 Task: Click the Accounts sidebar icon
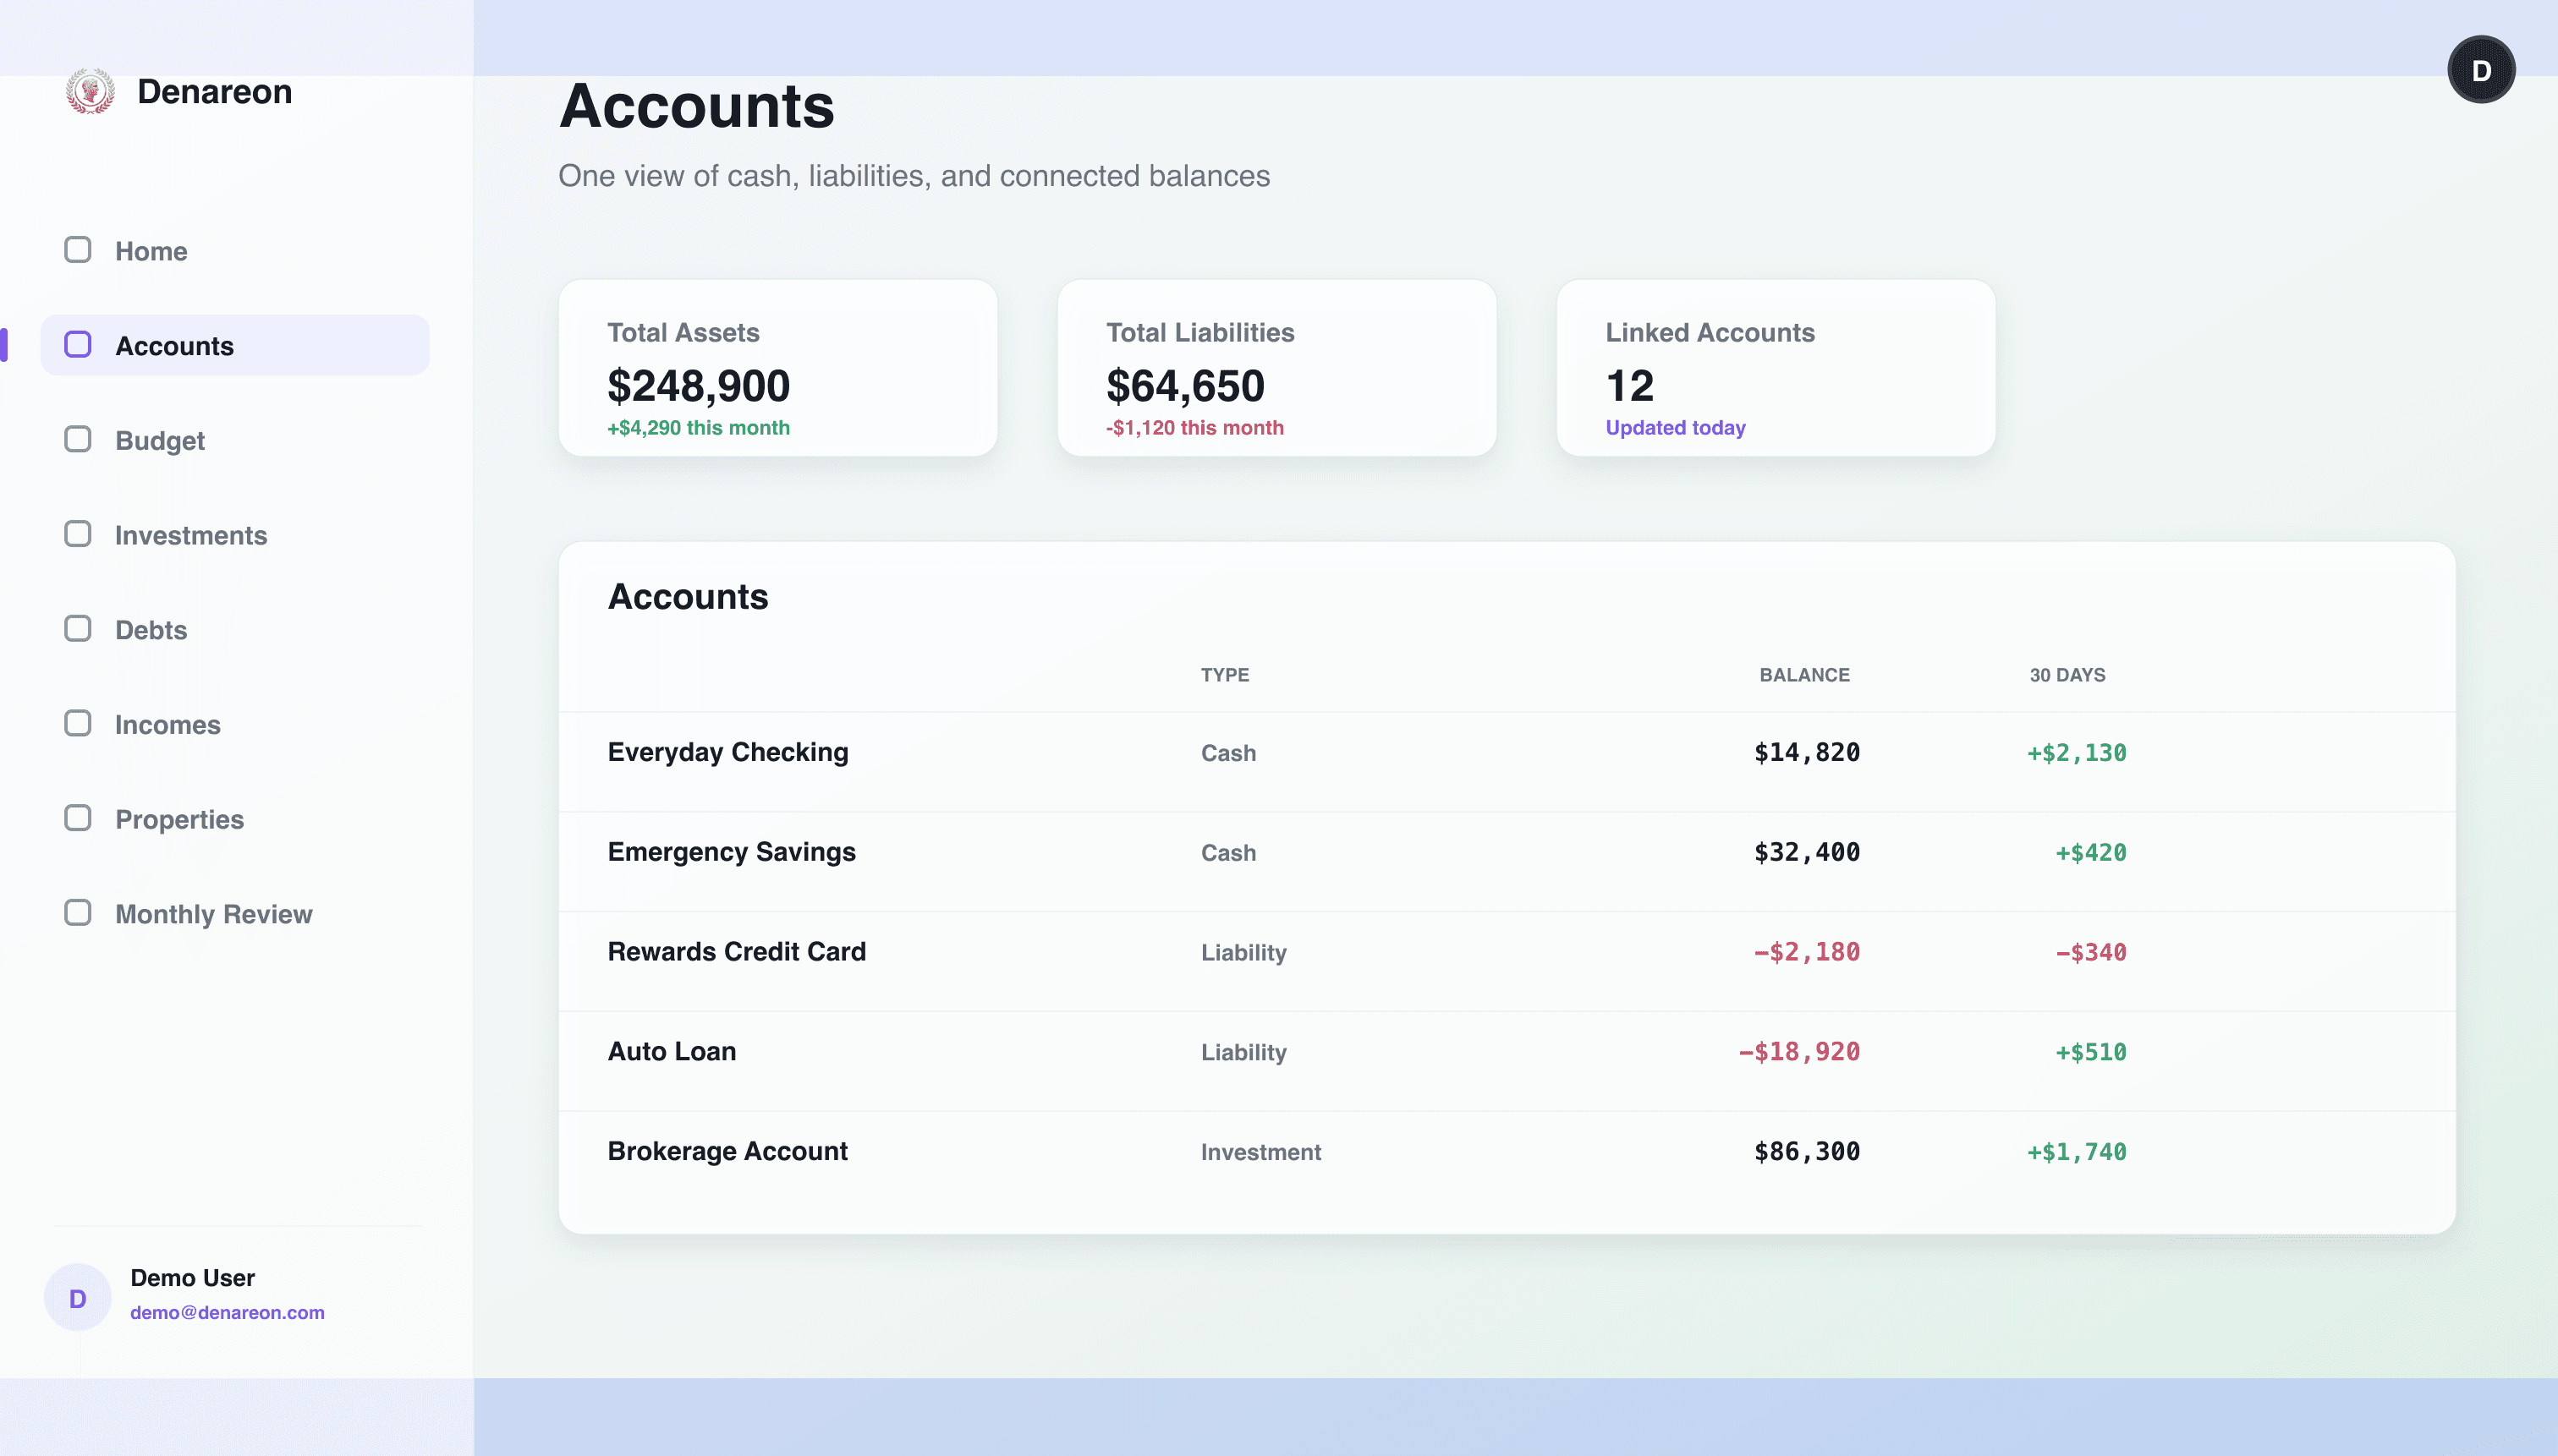coord(78,345)
